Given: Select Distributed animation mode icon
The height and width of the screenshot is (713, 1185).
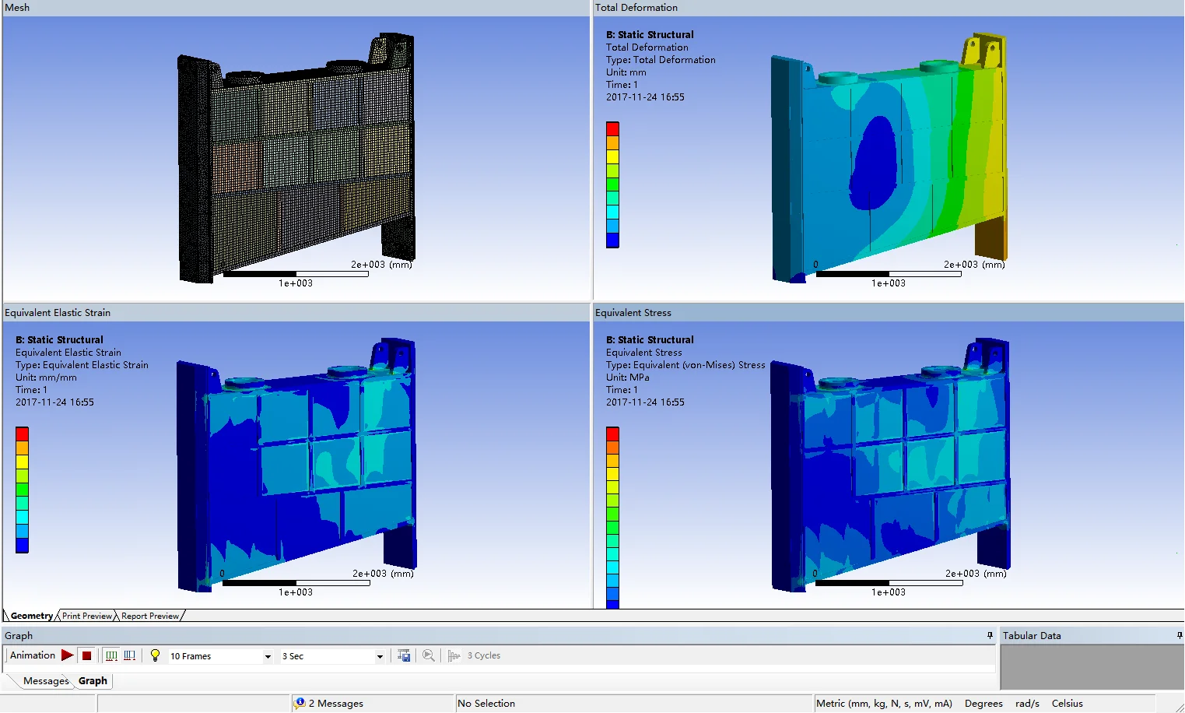Looking at the screenshot, I should click(x=111, y=655).
